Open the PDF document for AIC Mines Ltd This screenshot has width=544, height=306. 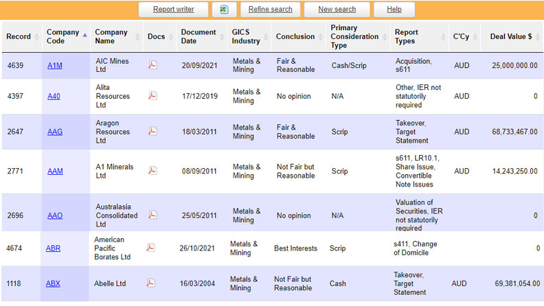152,65
